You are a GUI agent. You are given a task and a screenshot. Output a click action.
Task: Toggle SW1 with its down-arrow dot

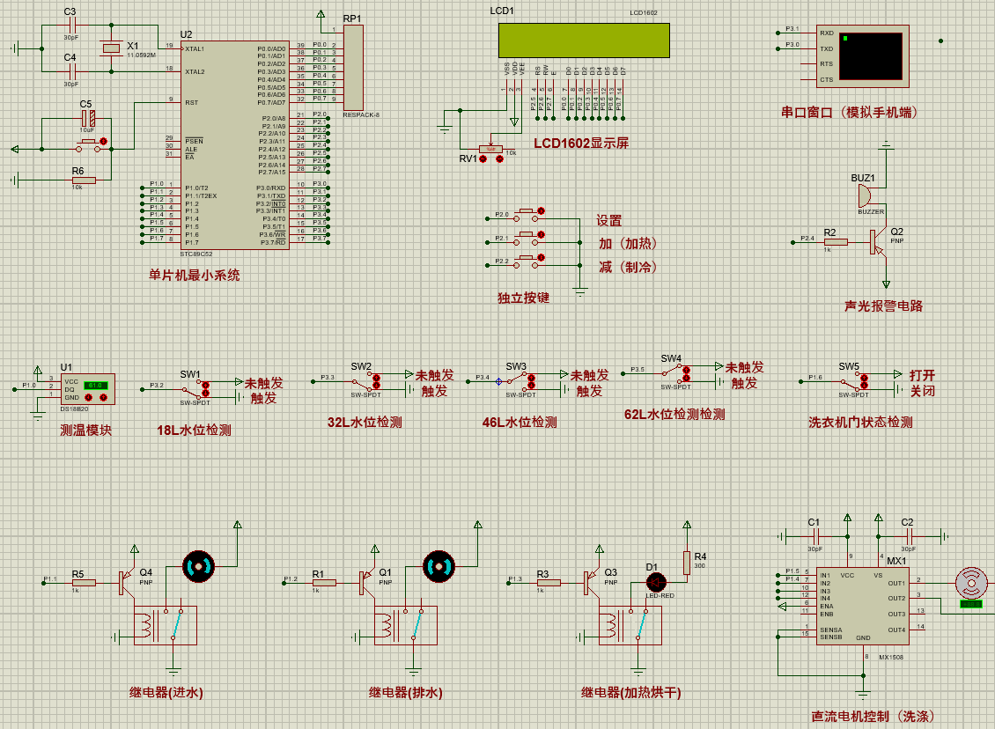205,394
